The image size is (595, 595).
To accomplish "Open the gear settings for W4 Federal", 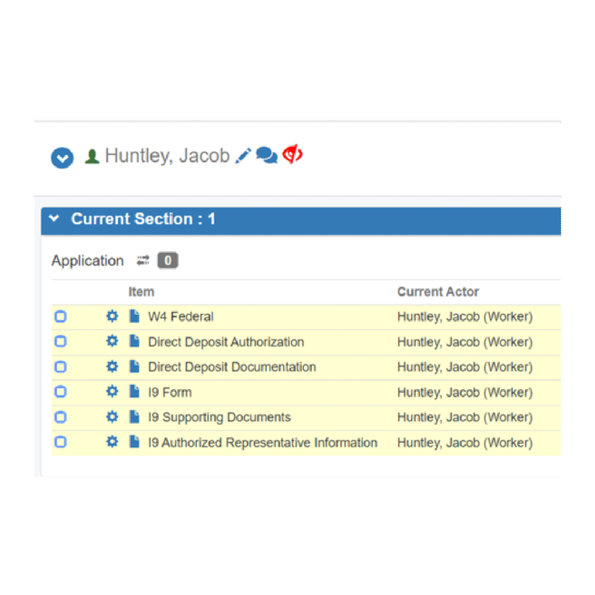I will [x=112, y=316].
